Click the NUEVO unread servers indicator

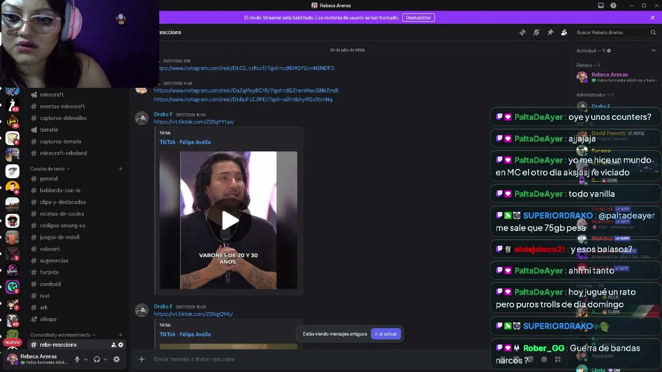coord(12,343)
